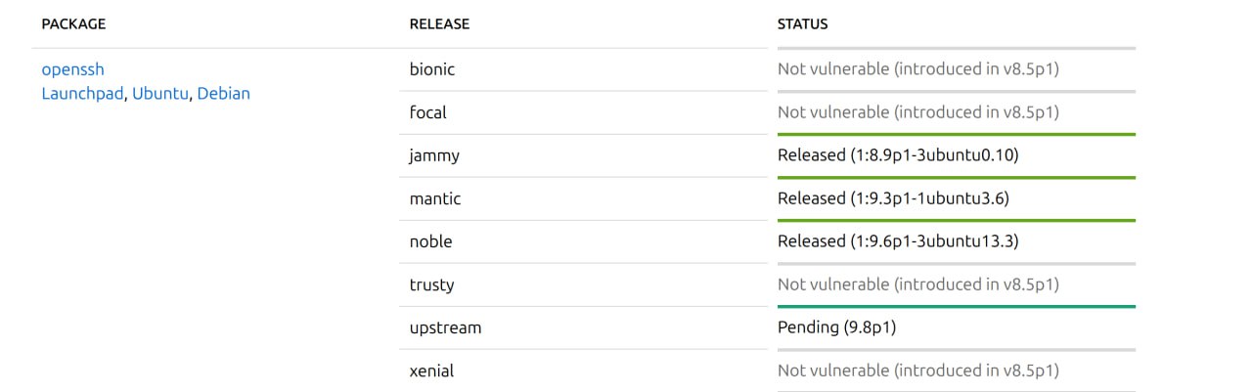Click the RELEASE column header
This screenshot has width=1252, height=392.
click(439, 23)
